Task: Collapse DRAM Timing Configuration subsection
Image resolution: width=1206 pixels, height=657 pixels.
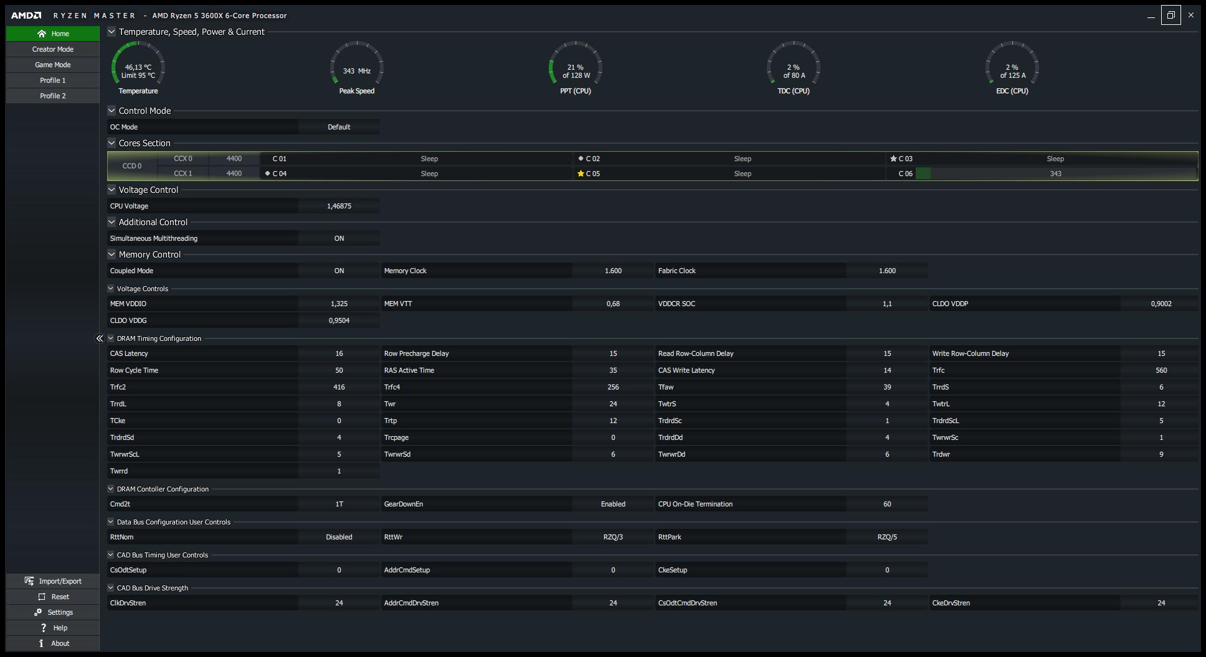Action: 111,338
